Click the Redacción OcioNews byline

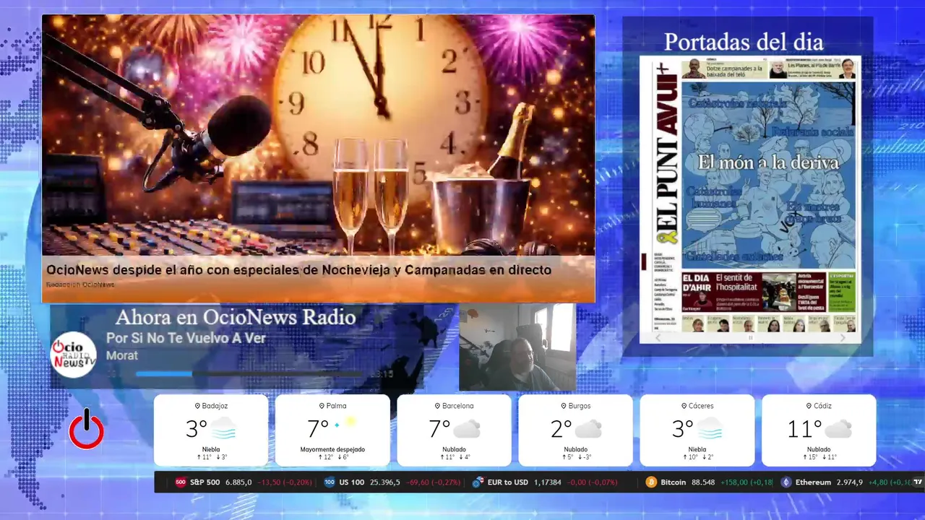click(80, 285)
